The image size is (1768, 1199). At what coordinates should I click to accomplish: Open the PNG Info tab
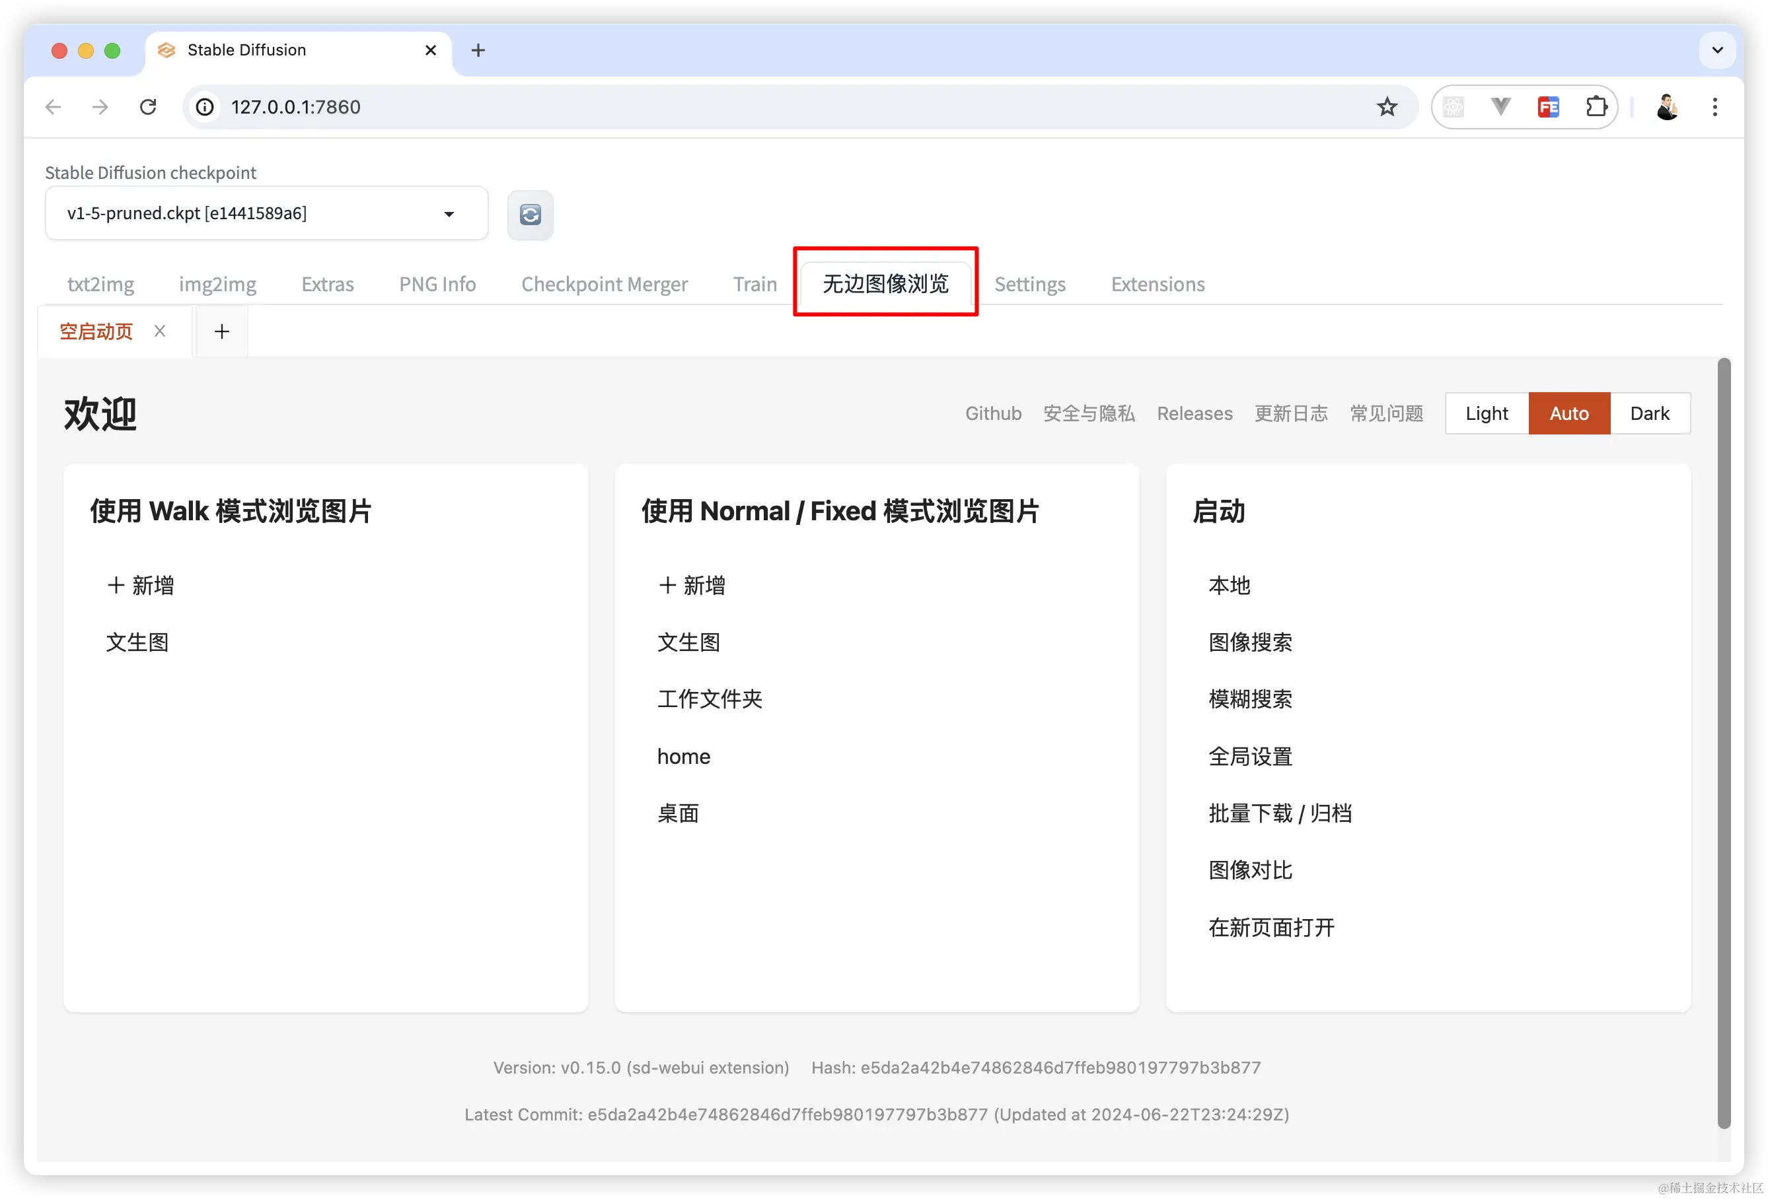[x=437, y=285]
